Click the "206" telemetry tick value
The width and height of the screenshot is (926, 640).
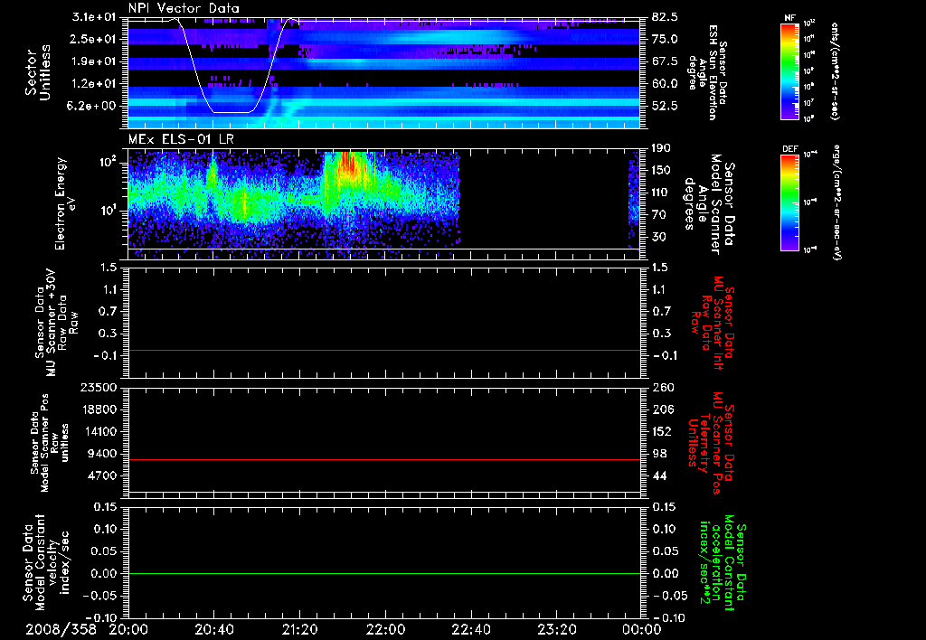click(661, 409)
